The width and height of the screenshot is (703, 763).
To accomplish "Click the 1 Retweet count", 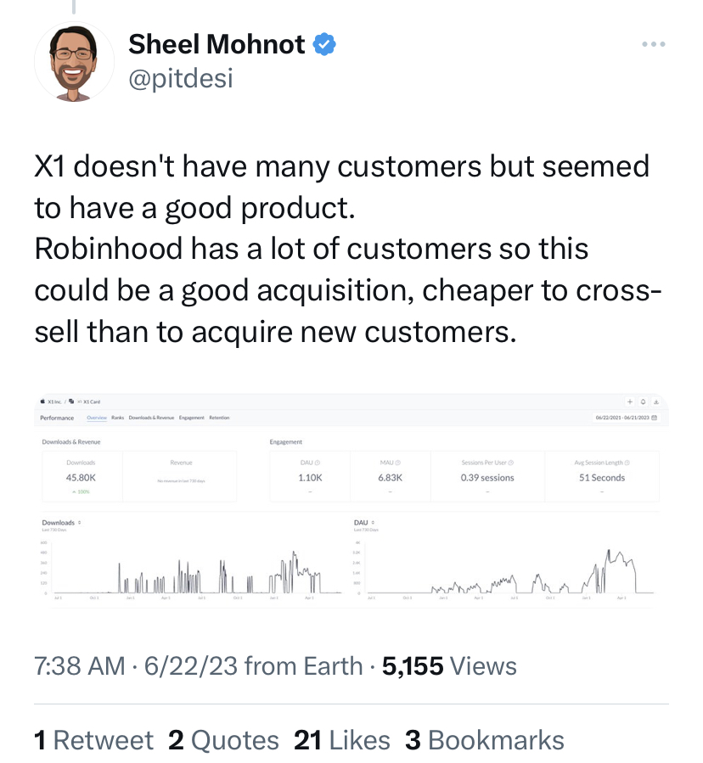I will click(x=93, y=740).
